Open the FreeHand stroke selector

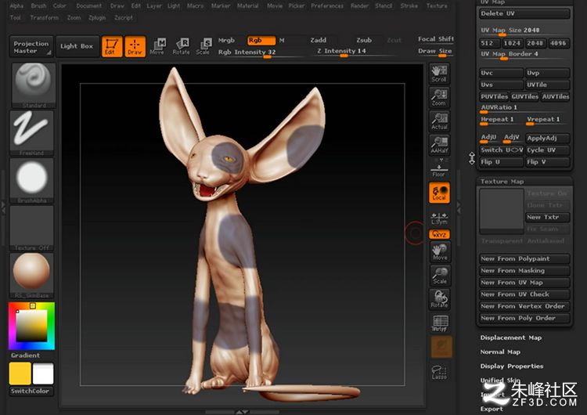(x=32, y=132)
